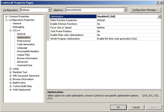Select the Enable Fiber-safe Optimizations property
Viewport: 164px width, 112px height.
click(73, 35)
